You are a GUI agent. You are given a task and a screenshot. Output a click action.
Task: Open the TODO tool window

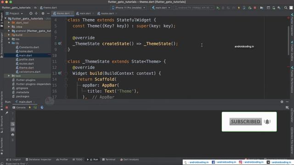point(77,159)
